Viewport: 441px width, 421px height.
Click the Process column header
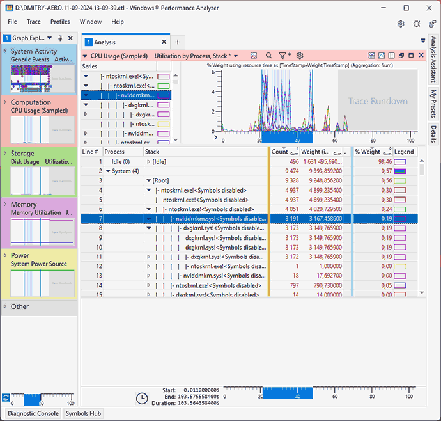point(123,152)
